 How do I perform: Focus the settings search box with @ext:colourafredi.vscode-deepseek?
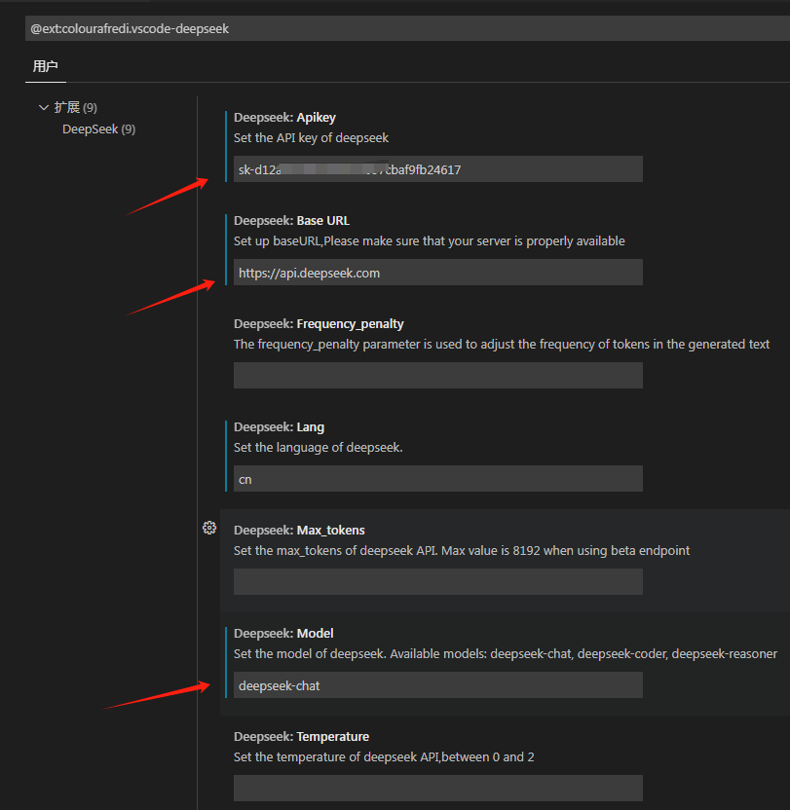point(407,28)
